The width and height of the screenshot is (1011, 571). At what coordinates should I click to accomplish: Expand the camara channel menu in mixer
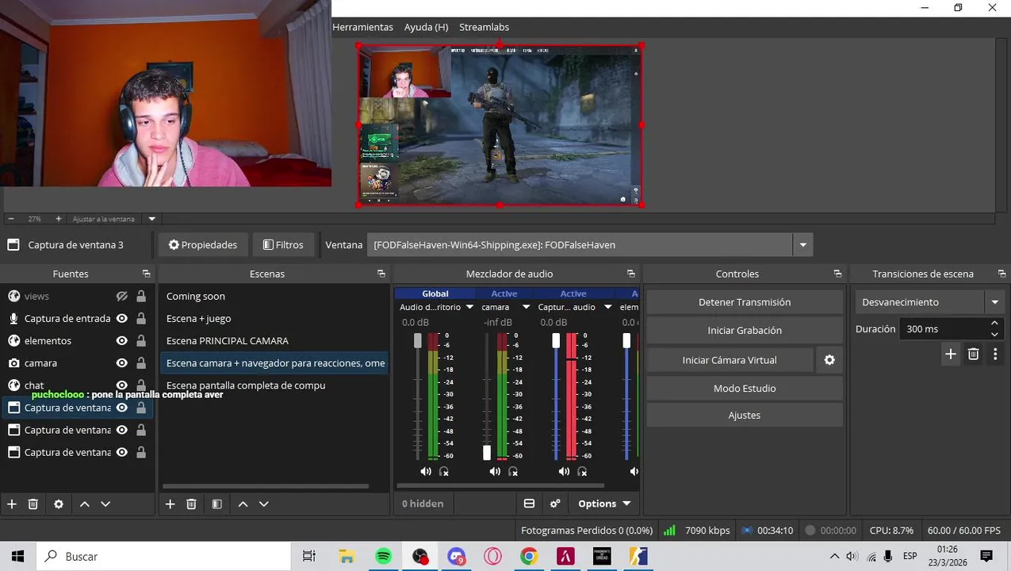(525, 307)
